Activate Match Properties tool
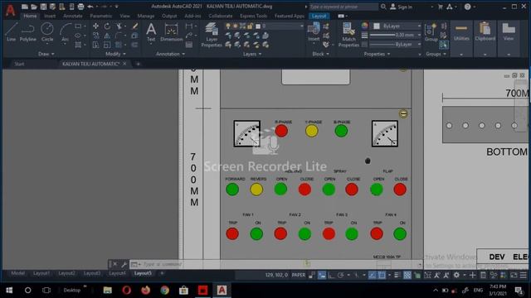Viewport: 531px width, 298px height. pos(348,35)
